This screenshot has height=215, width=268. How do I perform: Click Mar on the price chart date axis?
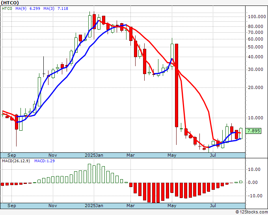click(130, 155)
